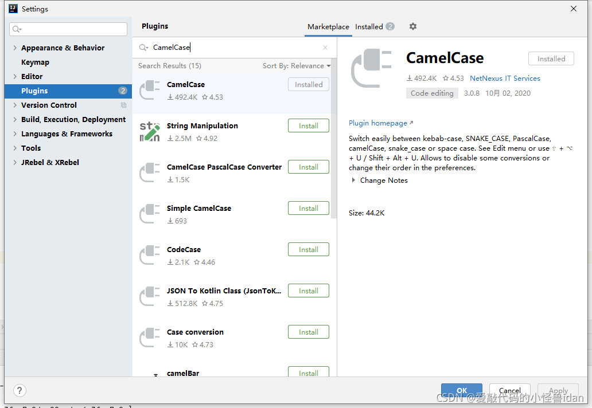This screenshot has width=592, height=408.
Task: Select the camelBar plugin name
Action: pyautogui.click(x=183, y=373)
